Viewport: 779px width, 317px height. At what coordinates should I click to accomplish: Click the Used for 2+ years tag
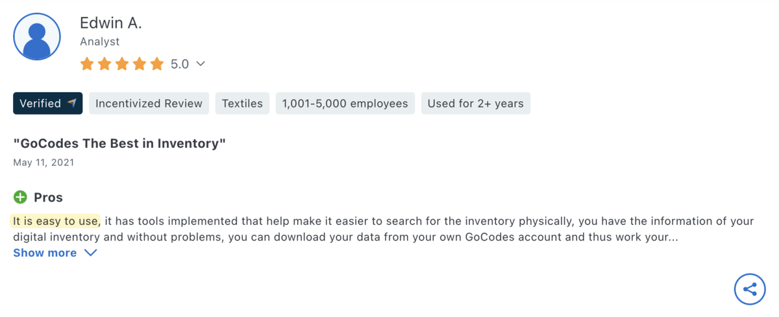click(475, 103)
